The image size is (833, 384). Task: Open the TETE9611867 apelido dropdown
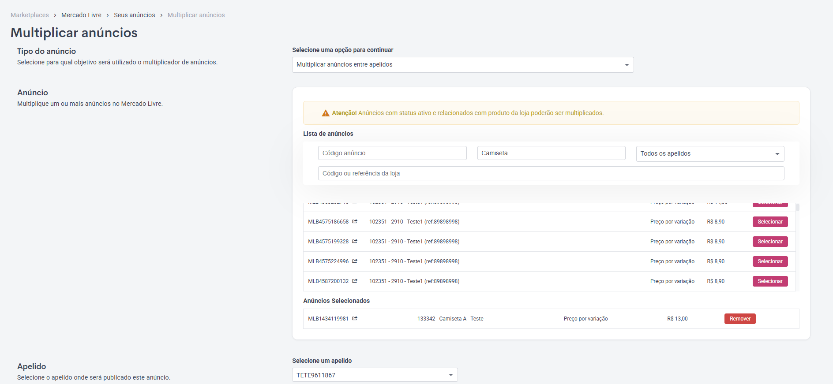375,375
